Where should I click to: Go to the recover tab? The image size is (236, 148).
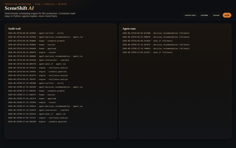[216, 15]
